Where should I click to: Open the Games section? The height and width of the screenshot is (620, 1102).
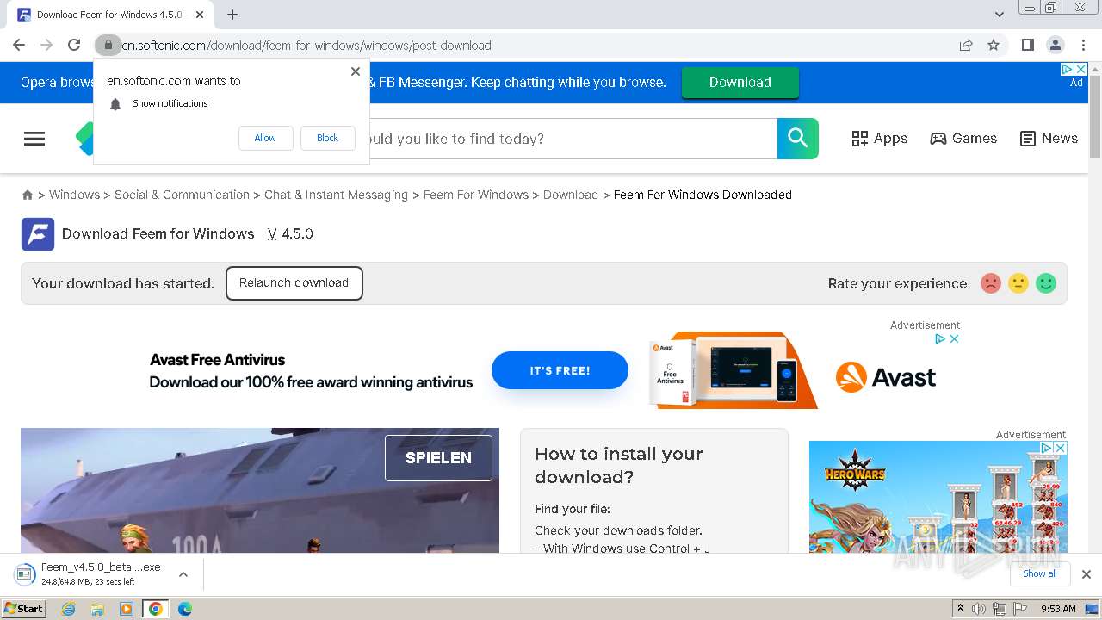pos(963,139)
